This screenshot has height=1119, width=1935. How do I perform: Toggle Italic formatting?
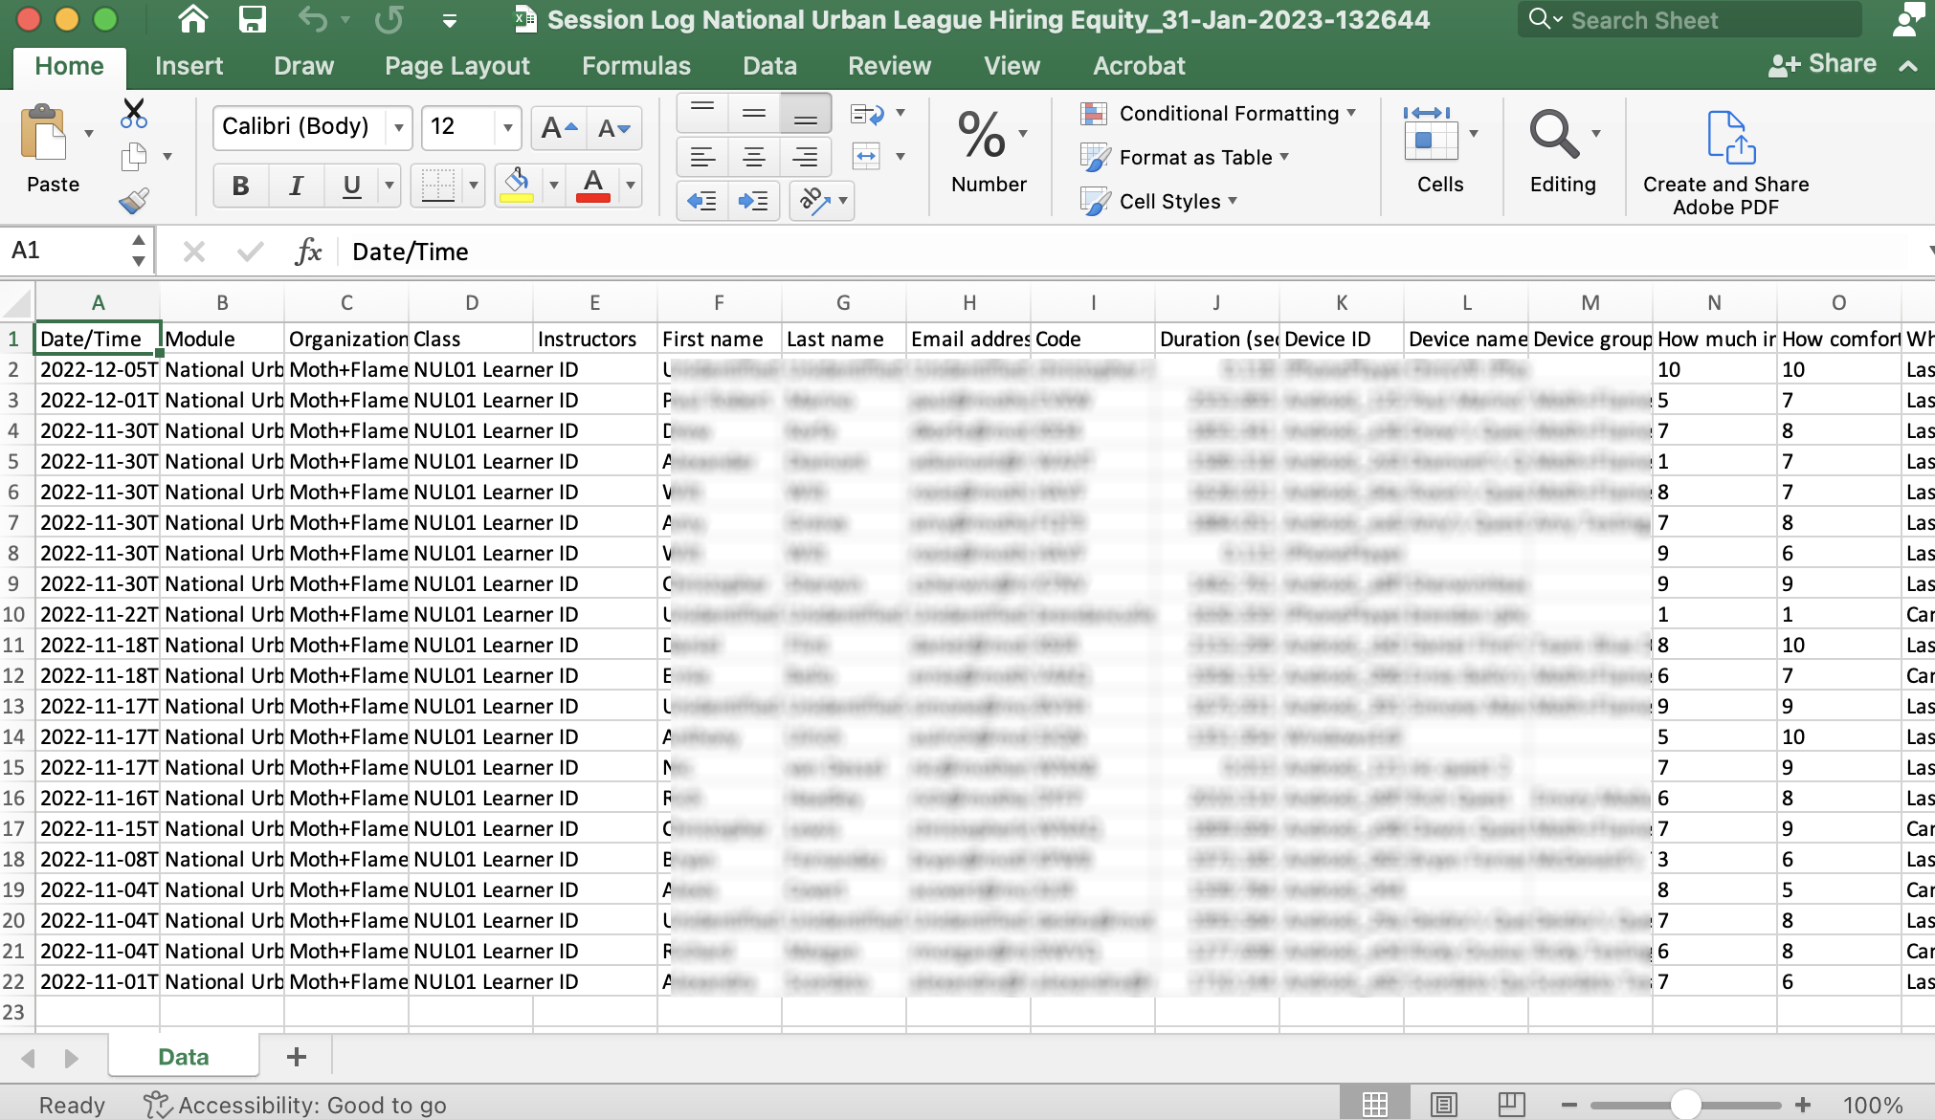point(296,186)
